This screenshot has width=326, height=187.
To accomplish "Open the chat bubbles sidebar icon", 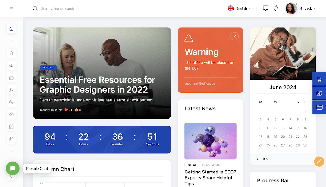I will click(x=11, y=114).
